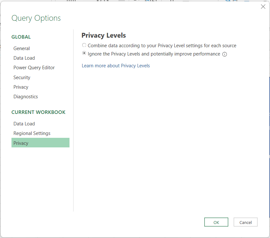This screenshot has height=238, width=270.
Task: Click info icon beside improve performance option
Action: coord(224,54)
